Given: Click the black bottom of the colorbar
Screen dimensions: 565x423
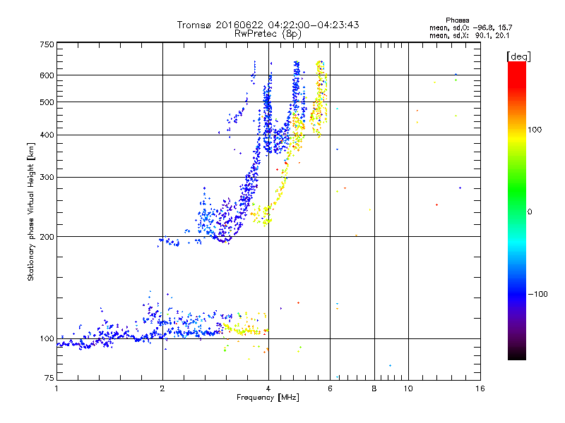Looking at the screenshot, I should (x=517, y=355).
